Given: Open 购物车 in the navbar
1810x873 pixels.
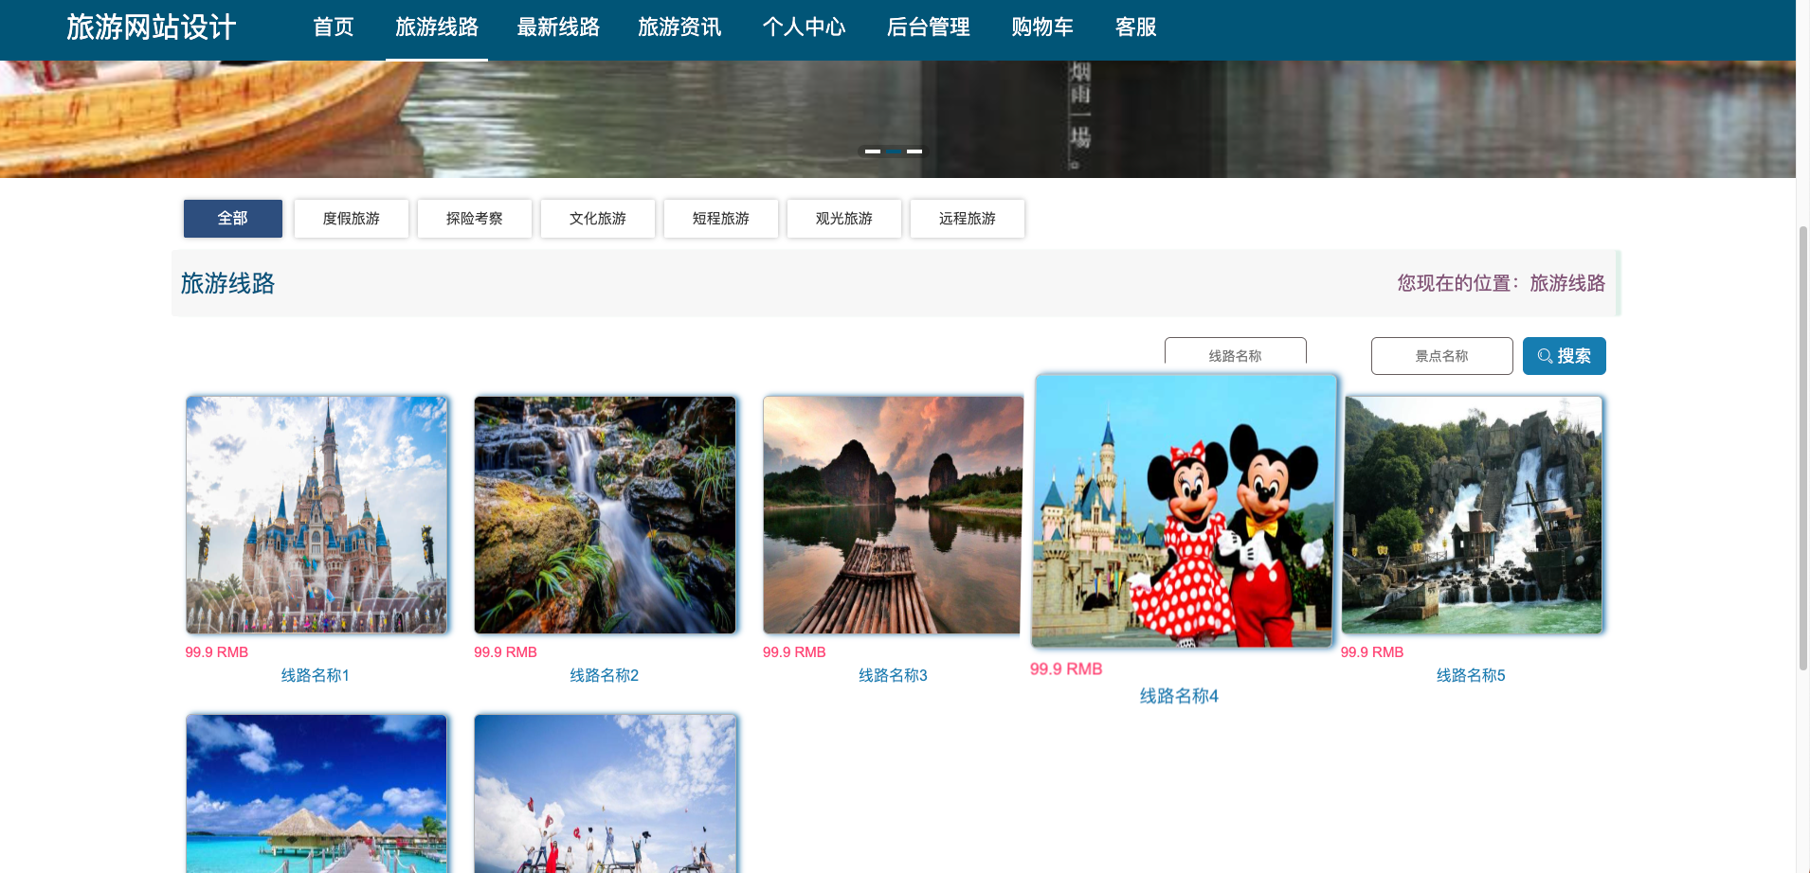Looking at the screenshot, I should [1042, 27].
